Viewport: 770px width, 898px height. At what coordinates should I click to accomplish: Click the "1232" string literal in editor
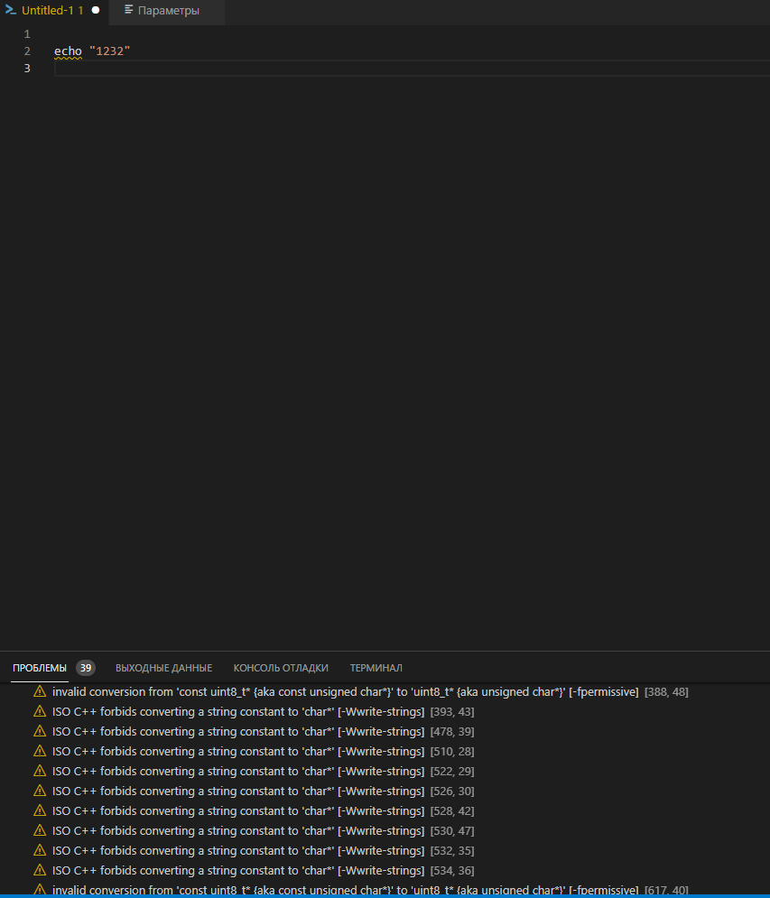[x=110, y=51]
